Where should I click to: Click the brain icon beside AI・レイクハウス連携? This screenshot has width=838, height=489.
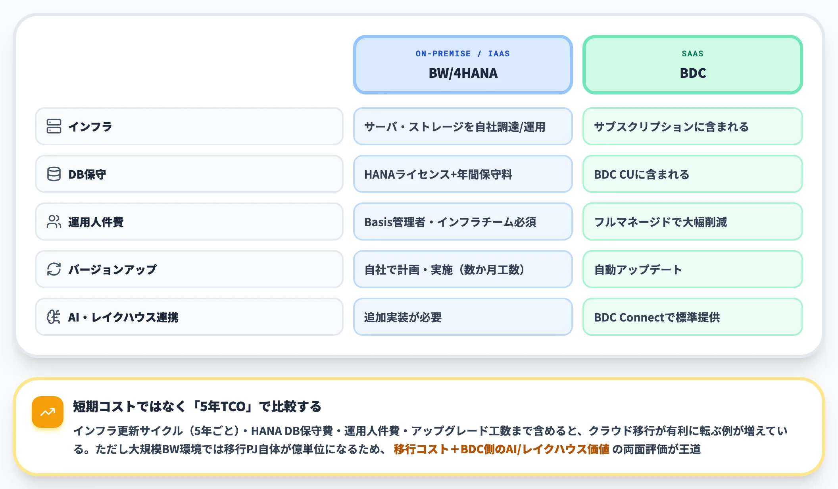[54, 317]
